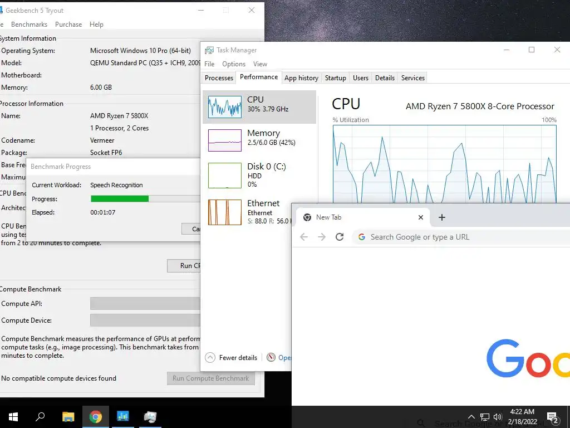Open Task Manager File menu
The width and height of the screenshot is (570, 428).
pyautogui.click(x=209, y=64)
